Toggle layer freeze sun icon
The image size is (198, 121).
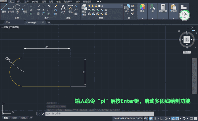pos(93,6)
